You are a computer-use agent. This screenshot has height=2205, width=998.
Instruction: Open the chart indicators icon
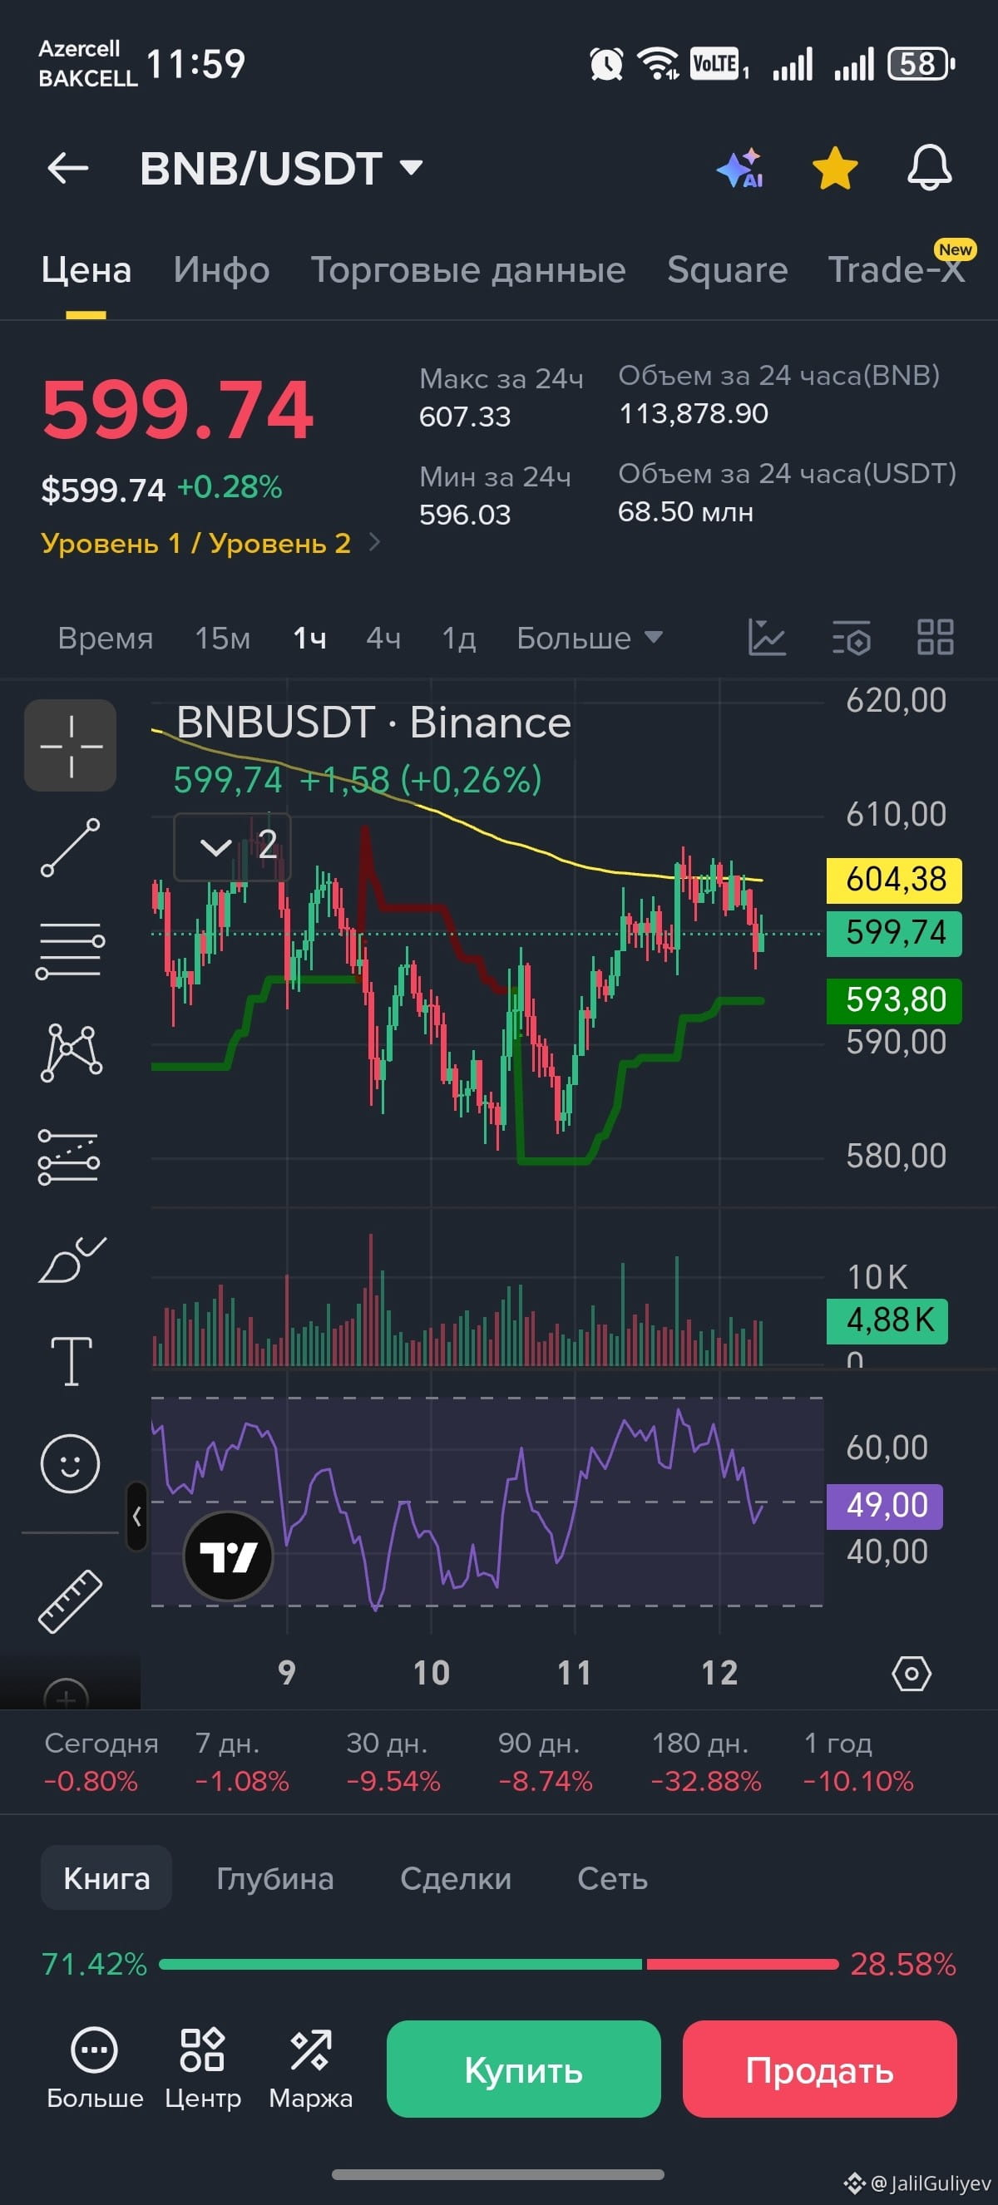pos(767,638)
